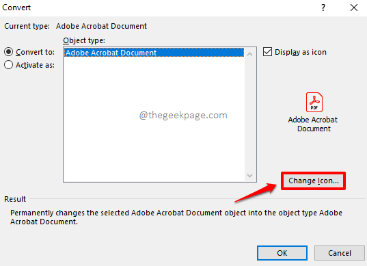Click the list's scroll up arrow
367x266 pixels.
(x=249, y=54)
